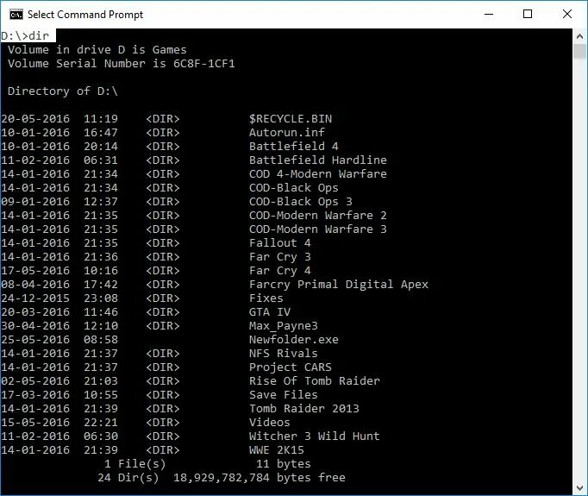This screenshot has height=496, width=588.
Task: Click the 'Battlefield 4' entry
Action: coord(294,147)
